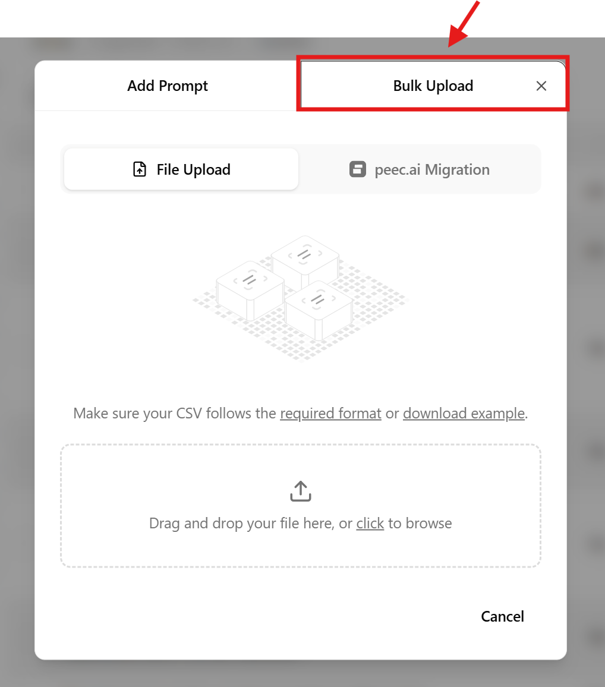Viewport: 605px width, 687px height.
Task: Enable the File Upload mode
Action: 181,169
